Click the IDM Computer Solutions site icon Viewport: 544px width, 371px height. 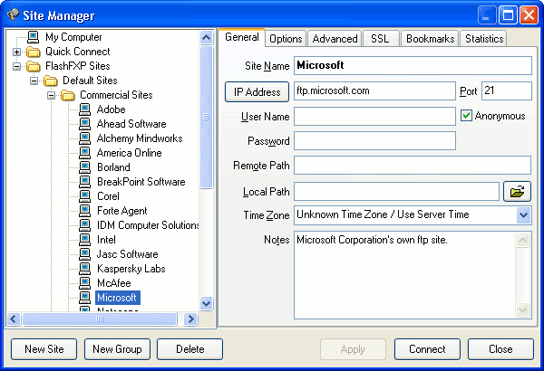[84, 225]
